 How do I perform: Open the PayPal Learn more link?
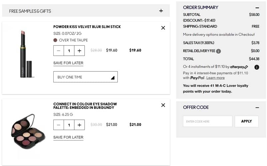pyautogui.click(x=215, y=78)
